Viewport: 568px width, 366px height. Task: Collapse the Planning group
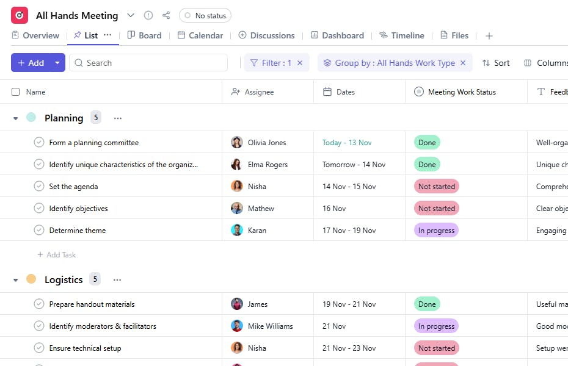coord(16,118)
